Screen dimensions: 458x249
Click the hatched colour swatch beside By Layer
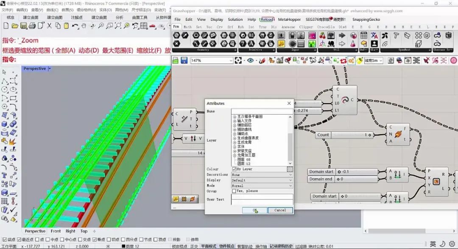click(290, 169)
